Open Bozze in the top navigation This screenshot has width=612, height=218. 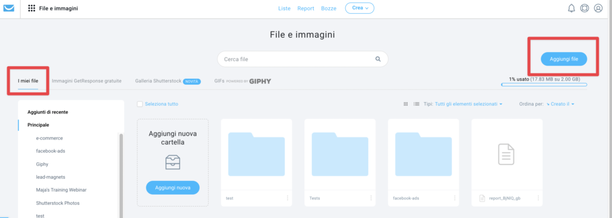(x=329, y=8)
